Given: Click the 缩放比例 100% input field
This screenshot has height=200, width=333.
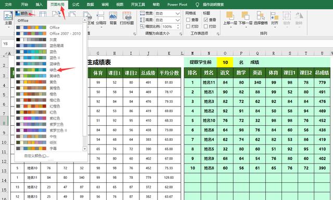Looking at the screenshot, I should (x=169, y=26).
